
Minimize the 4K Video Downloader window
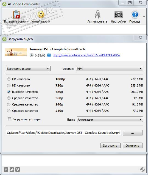click(122, 3)
